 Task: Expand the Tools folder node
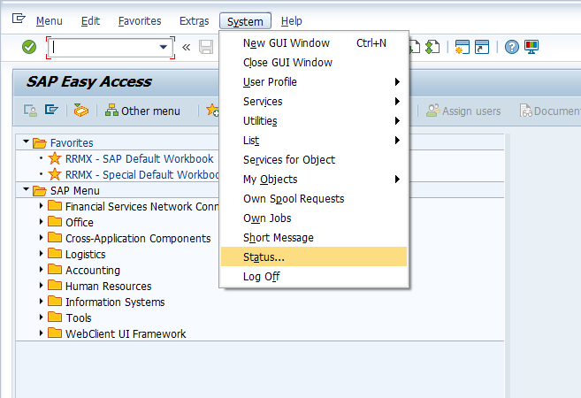[41, 318]
